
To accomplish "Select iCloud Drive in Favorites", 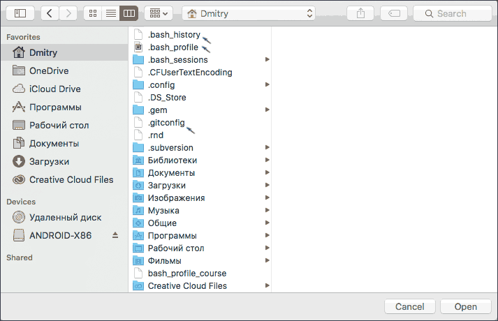I will tap(54, 89).
